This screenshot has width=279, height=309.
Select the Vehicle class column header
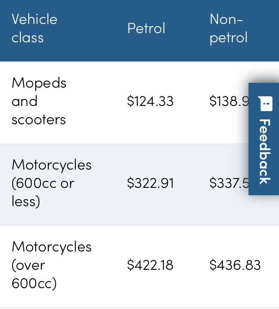(34, 28)
